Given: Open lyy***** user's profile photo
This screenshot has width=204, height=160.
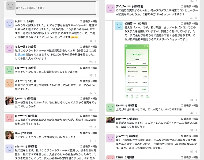Looking at the screenshot, I should pos(10,101).
